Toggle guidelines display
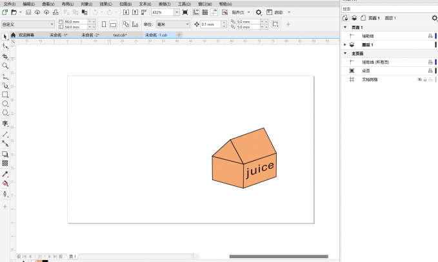 coord(214,12)
